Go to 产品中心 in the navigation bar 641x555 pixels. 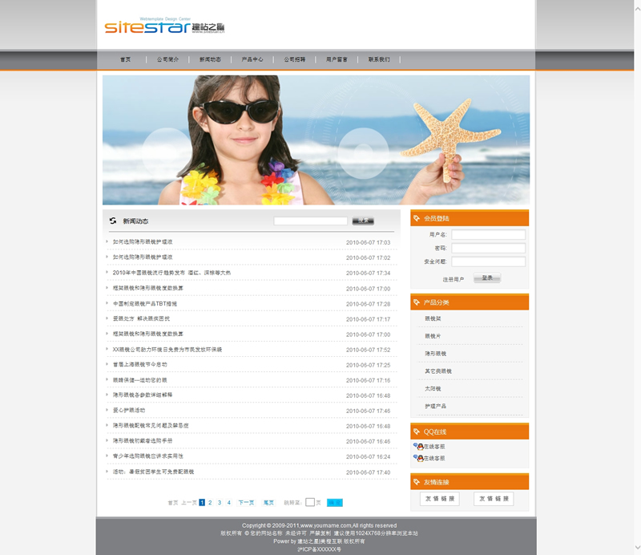[x=252, y=59]
